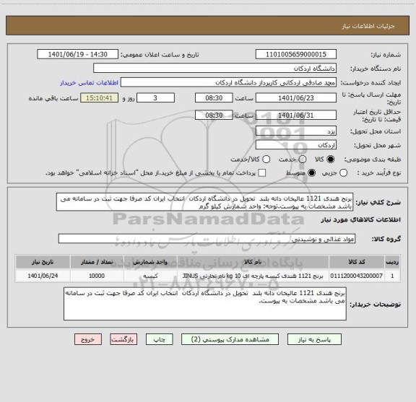The height and width of the screenshot is (402, 416).
Task: Click the بازگشت back button
Action: [x=123, y=339]
